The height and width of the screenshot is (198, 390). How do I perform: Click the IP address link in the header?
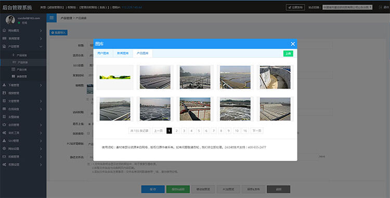coord(132,7)
